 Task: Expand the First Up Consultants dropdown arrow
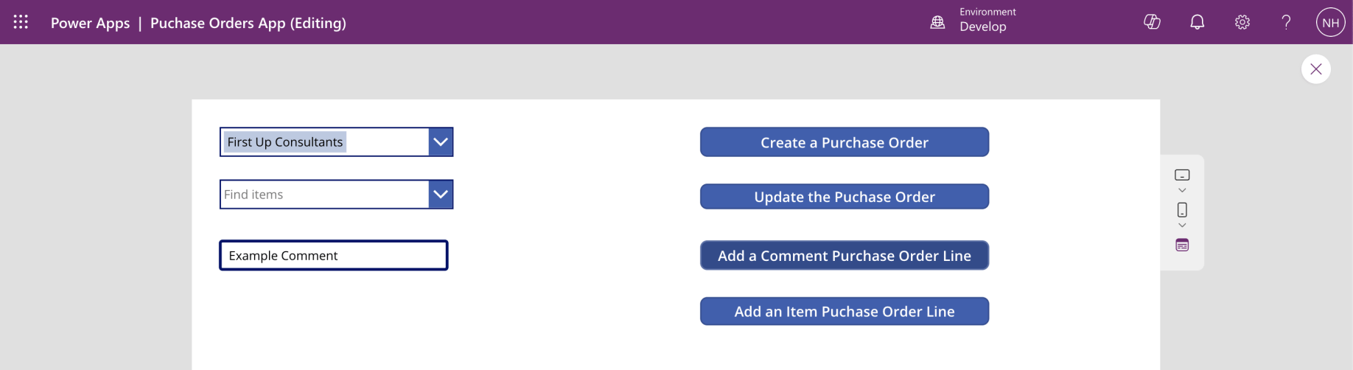[x=441, y=142]
